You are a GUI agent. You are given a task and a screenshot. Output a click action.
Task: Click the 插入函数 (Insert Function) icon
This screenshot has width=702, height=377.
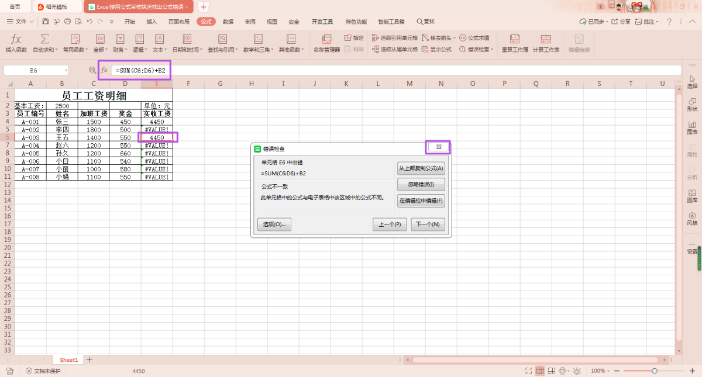[x=16, y=39]
